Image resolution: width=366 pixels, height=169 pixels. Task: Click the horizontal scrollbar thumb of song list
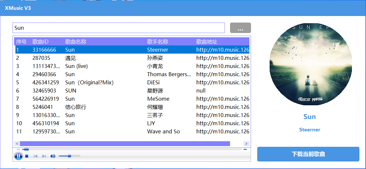tap(125, 144)
